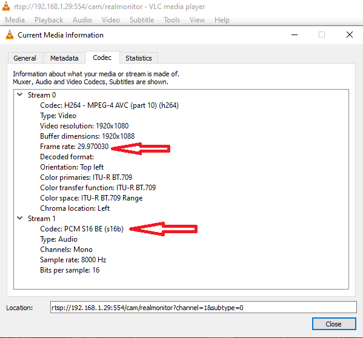363x338 pixels.
Task: Open the Playback menu
Action: [48, 20]
